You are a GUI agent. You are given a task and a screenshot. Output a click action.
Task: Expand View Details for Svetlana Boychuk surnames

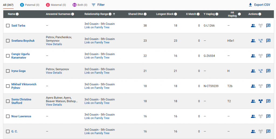54,44
